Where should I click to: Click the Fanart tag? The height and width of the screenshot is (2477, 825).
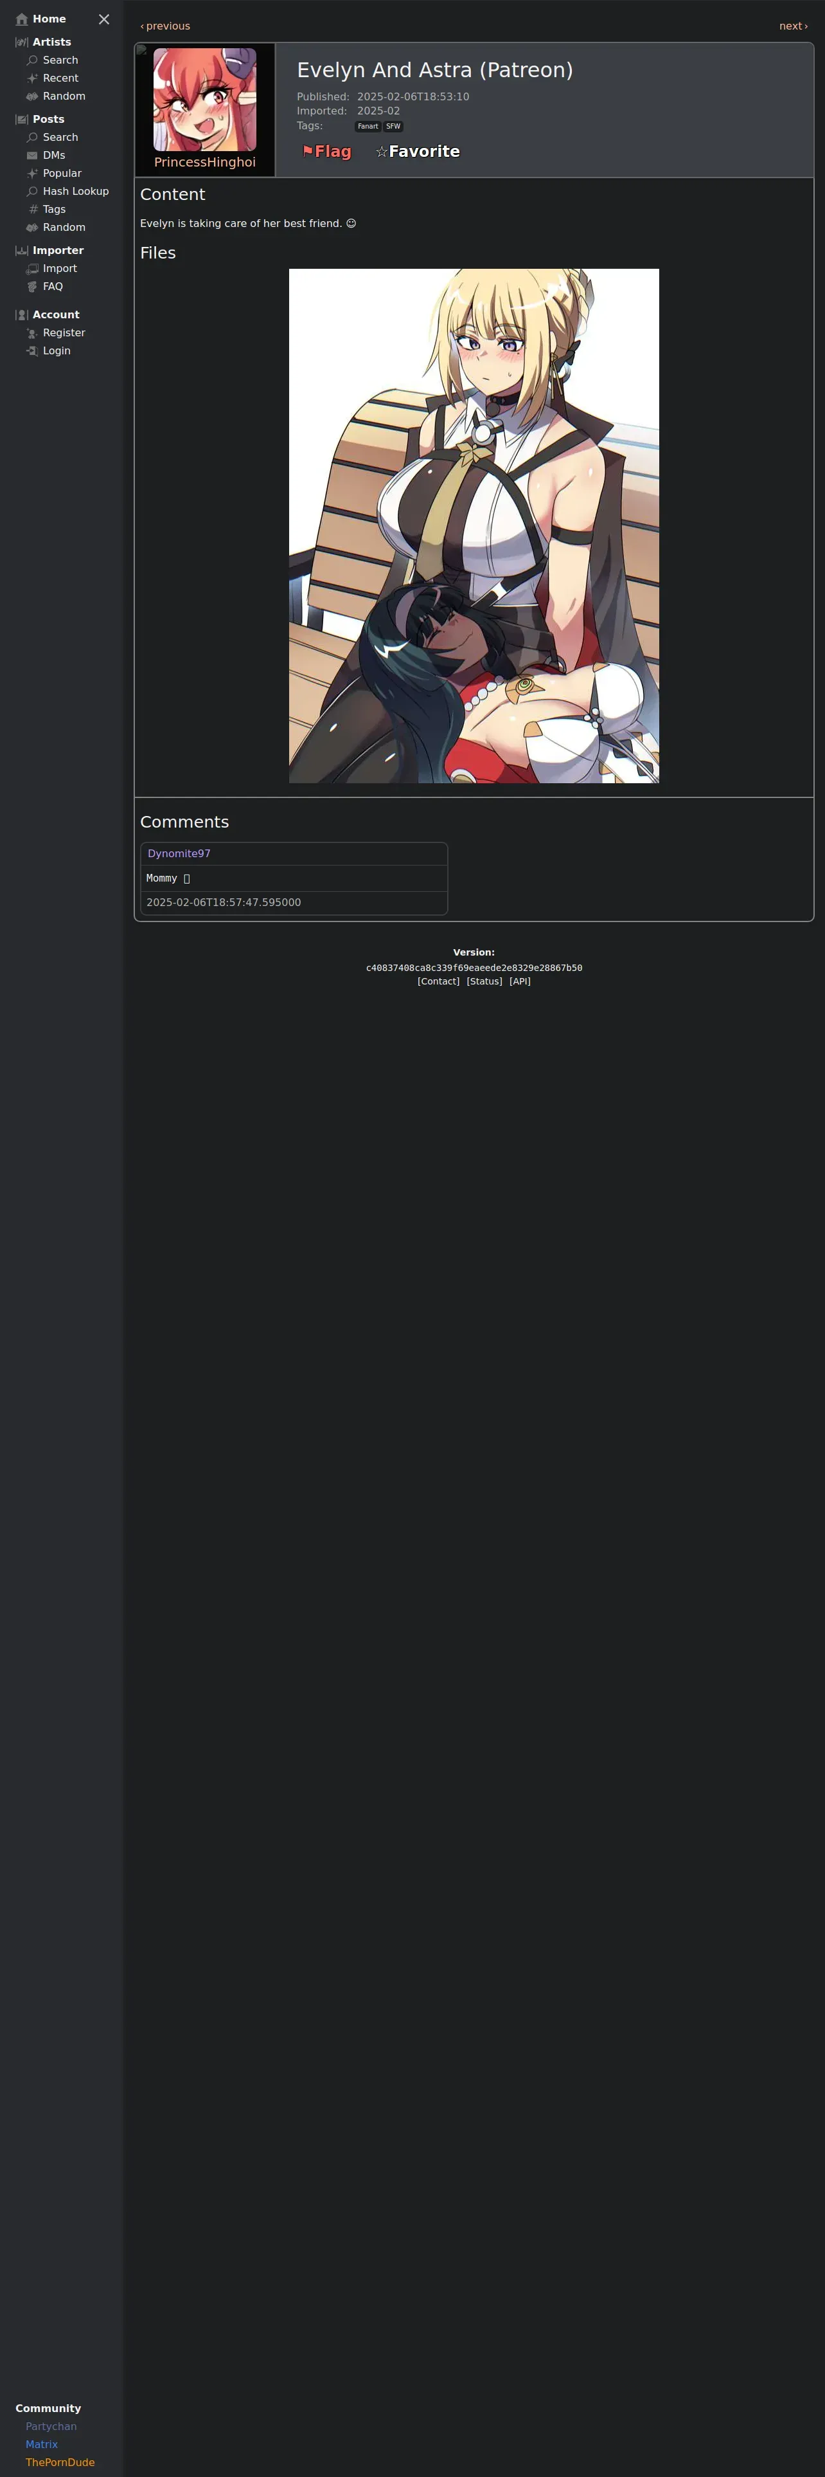tap(368, 126)
